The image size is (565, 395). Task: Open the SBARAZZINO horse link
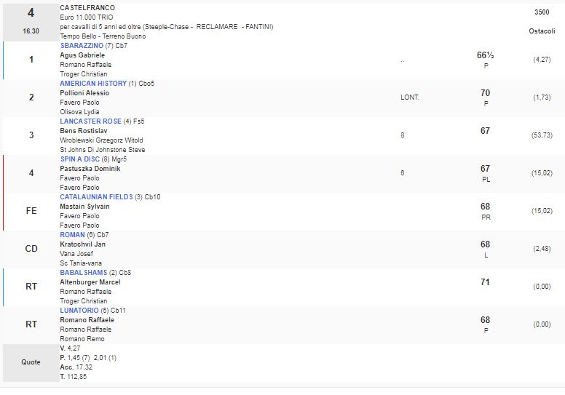(82, 46)
